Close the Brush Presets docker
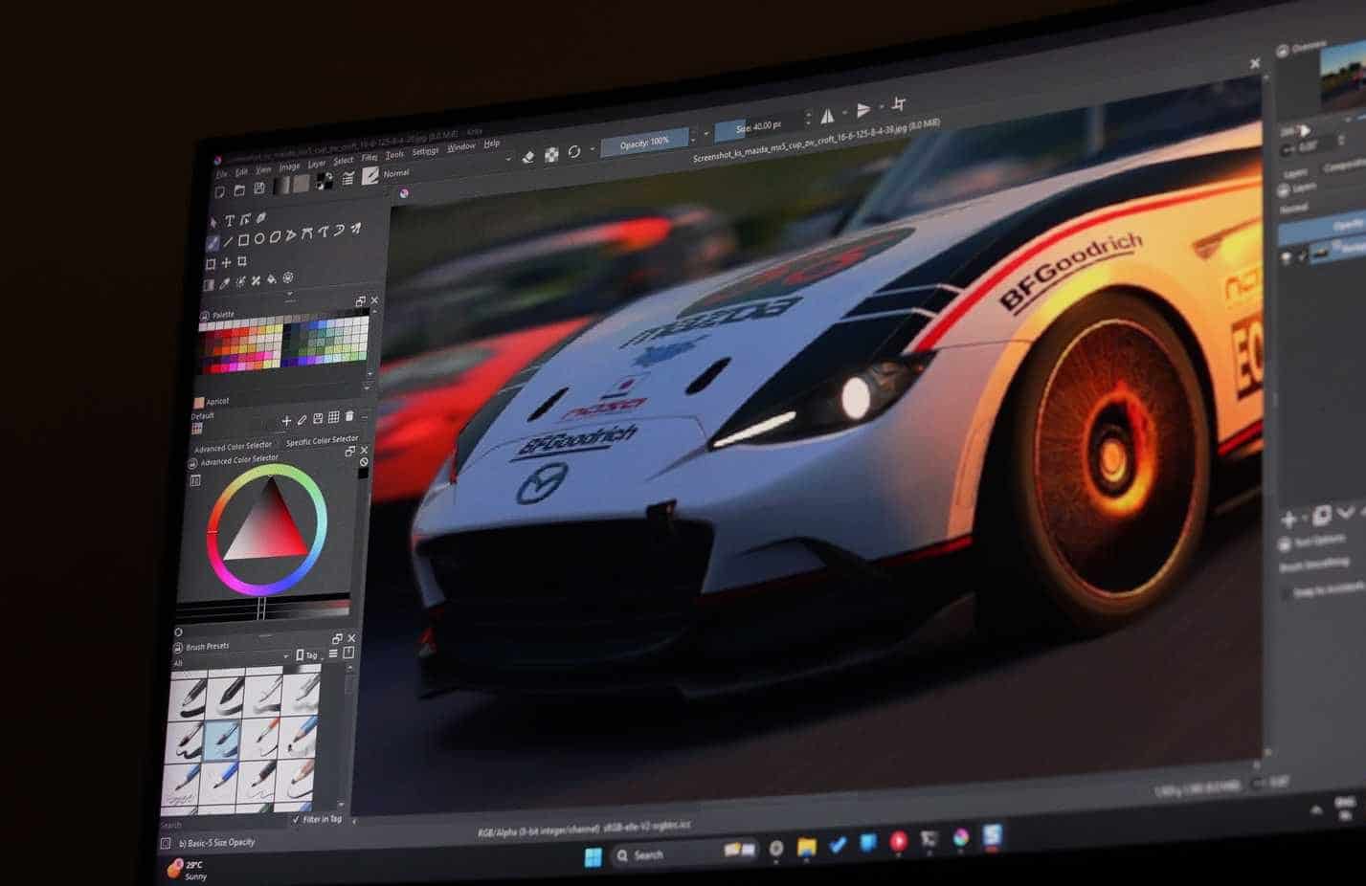This screenshot has width=1366, height=886. 351,637
